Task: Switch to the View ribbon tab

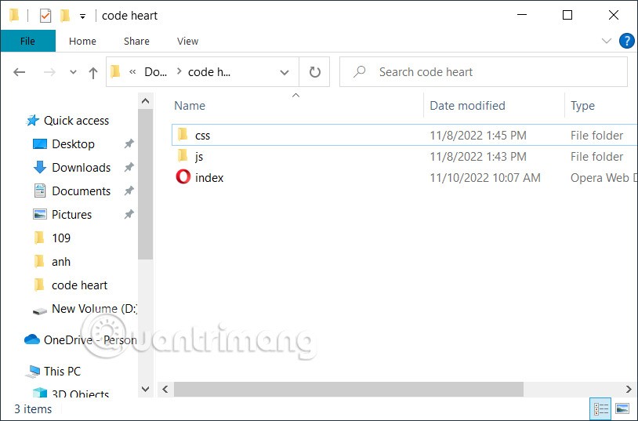Action: (x=187, y=41)
